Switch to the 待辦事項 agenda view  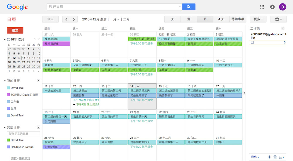point(238,19)
